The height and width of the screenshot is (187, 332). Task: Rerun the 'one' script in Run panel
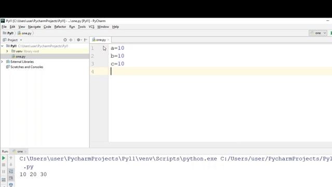(x=4, y=158)
